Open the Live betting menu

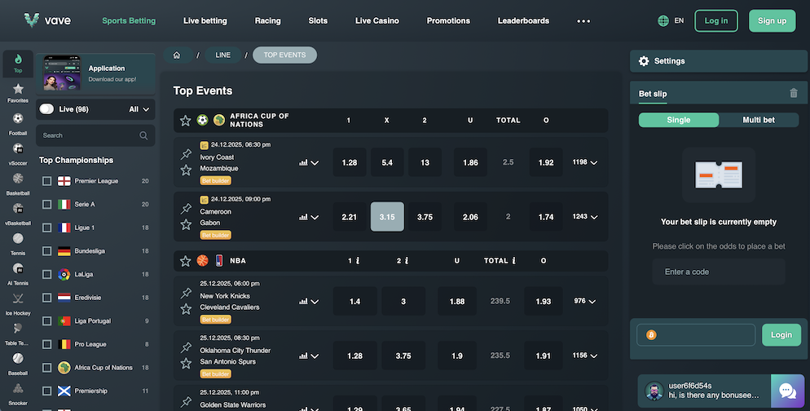[205, 20]
